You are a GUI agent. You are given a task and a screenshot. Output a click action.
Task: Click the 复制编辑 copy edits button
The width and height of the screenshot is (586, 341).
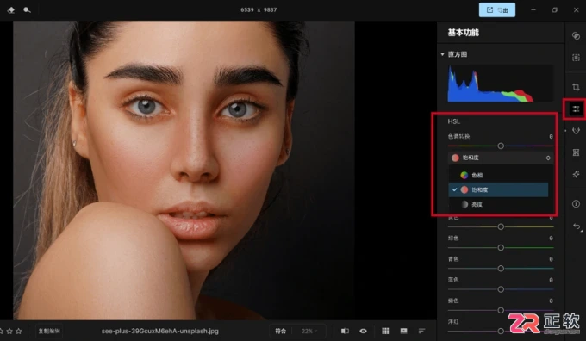[x=49, y=331]
